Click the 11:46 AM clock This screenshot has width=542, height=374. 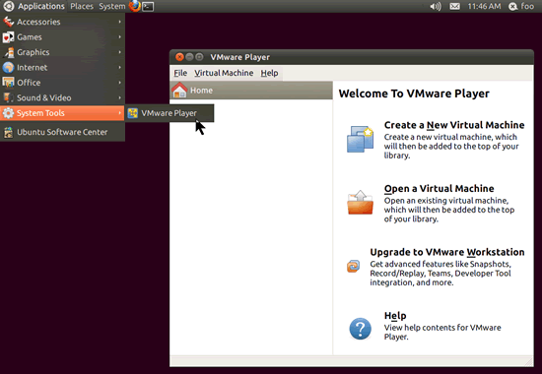click(484, 6)
